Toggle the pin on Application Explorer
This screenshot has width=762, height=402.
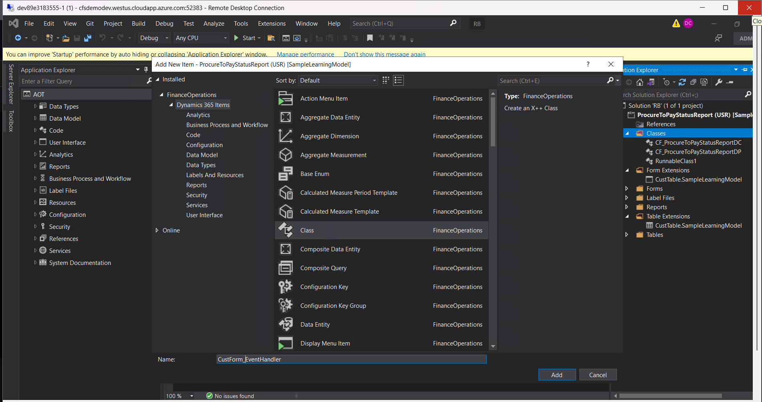point(146,69)
